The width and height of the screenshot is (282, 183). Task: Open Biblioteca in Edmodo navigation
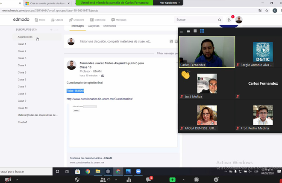pos(98,20)
